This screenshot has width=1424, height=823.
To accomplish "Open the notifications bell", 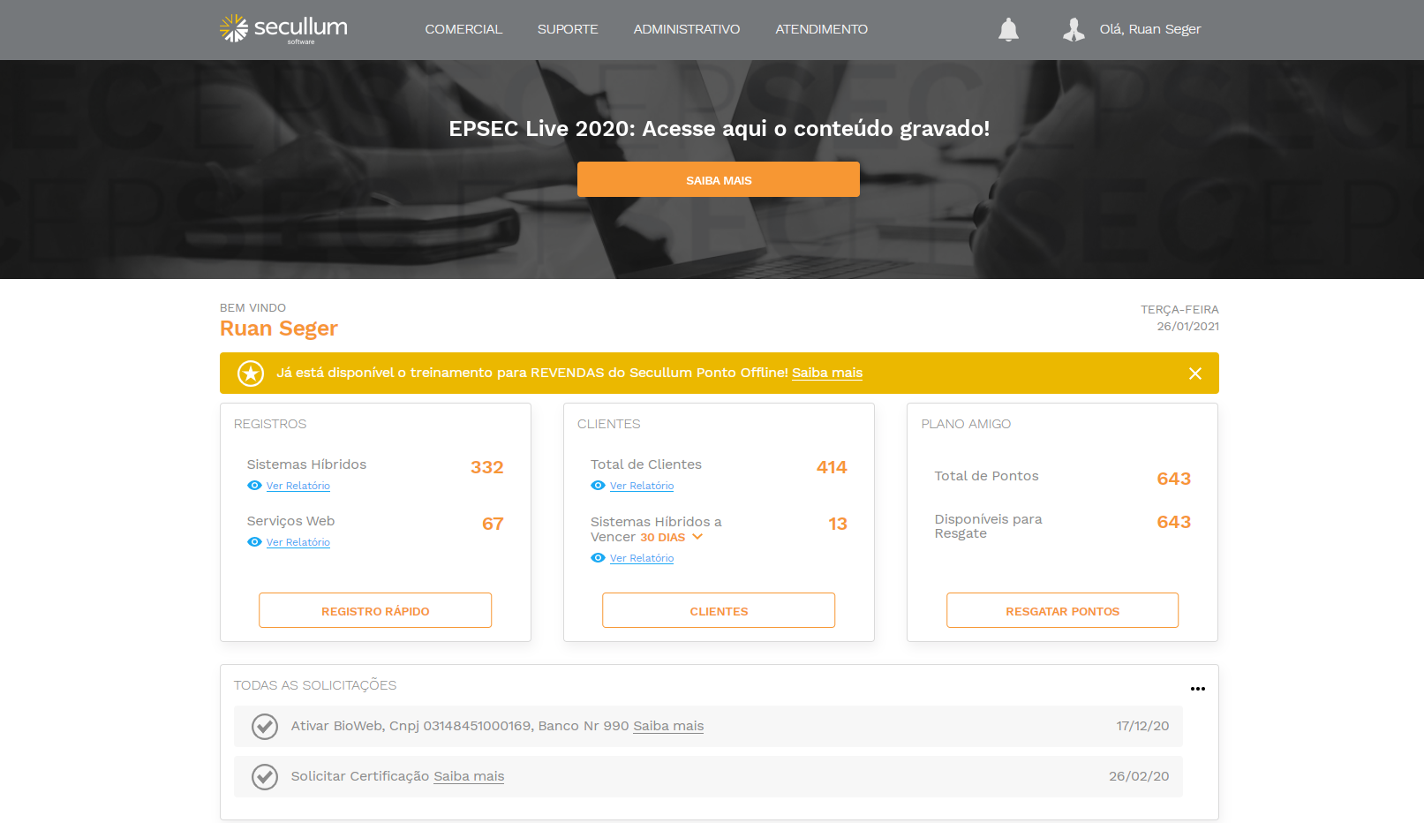I will point(1008,30).
